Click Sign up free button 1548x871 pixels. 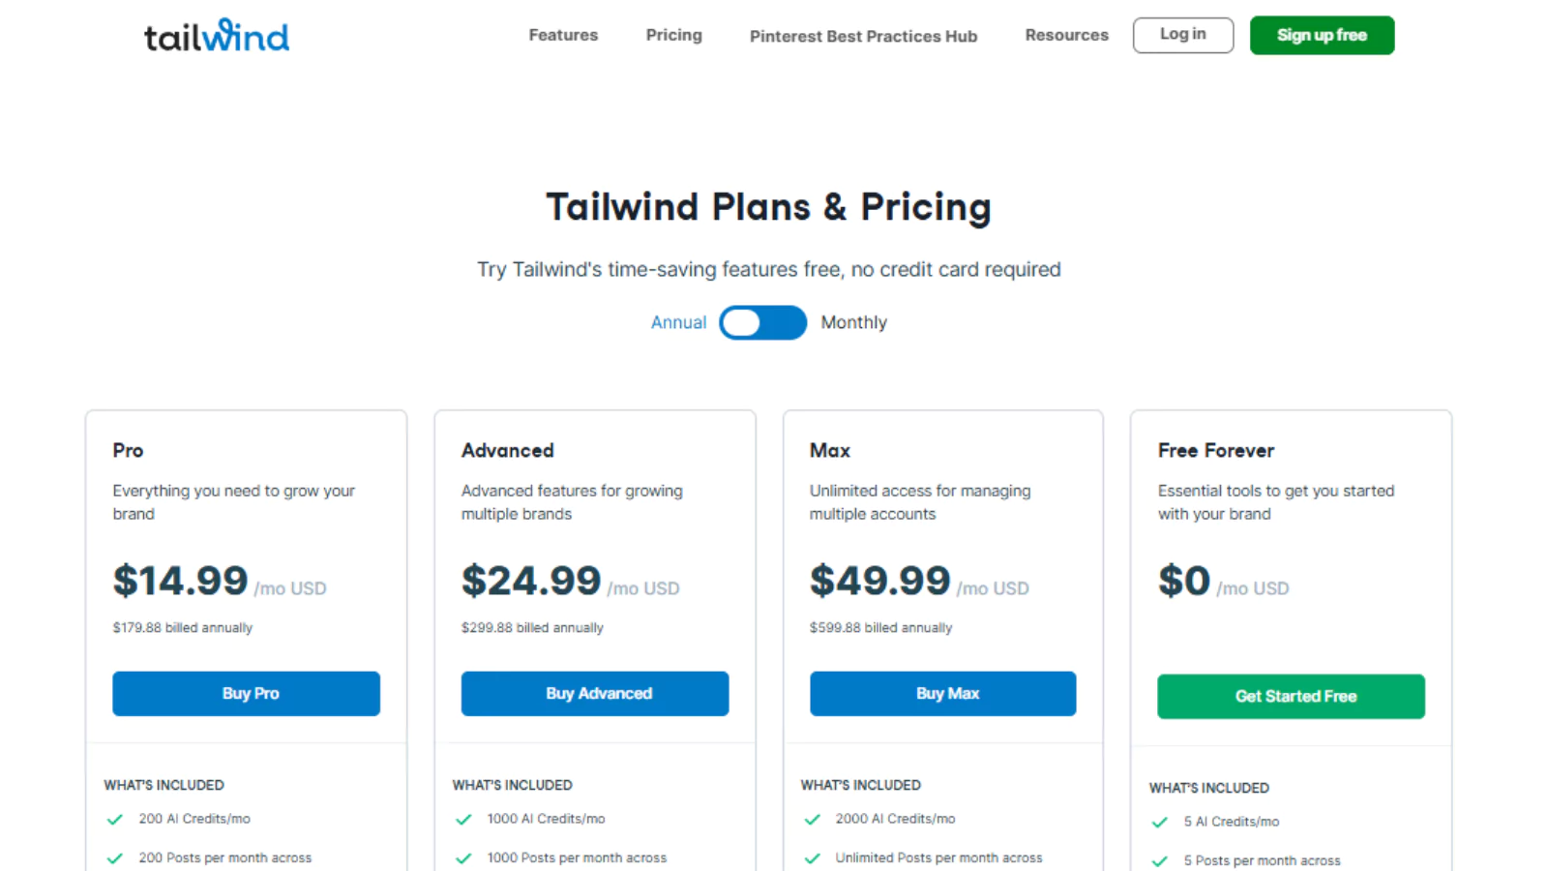coord(1322,35)
